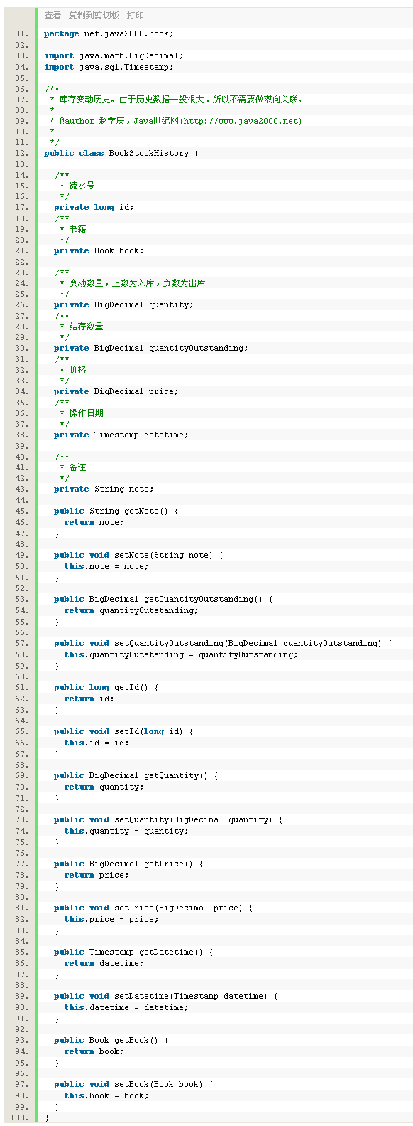The width and height of the screenshot is (413, 1126).
Task: Click 'public BigDecimal getQuantityOutstanding() {' line
Action: click(x=163, y=599)
